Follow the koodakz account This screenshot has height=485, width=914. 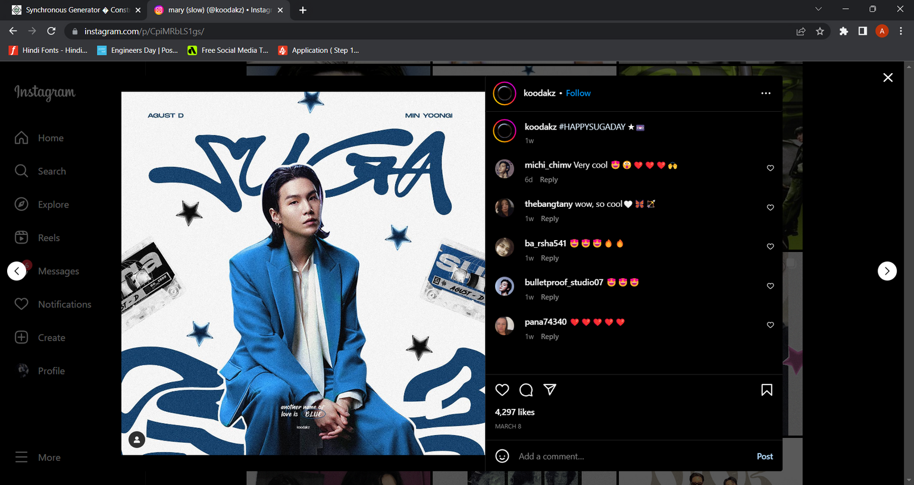tap(578, 93)
